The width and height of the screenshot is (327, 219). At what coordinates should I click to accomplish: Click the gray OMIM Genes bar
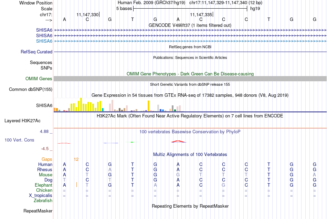point(190,79)
